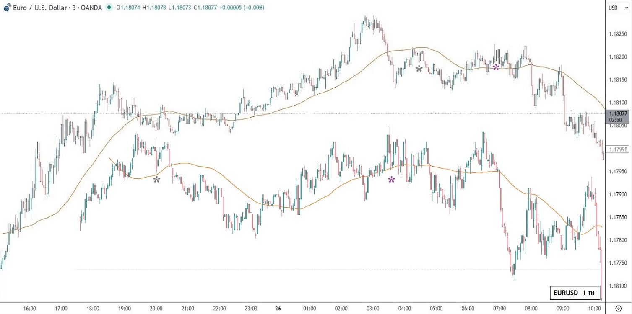Click the 07:00 time axis label
The height and width of the screenshot is (314, 632).
499,309
